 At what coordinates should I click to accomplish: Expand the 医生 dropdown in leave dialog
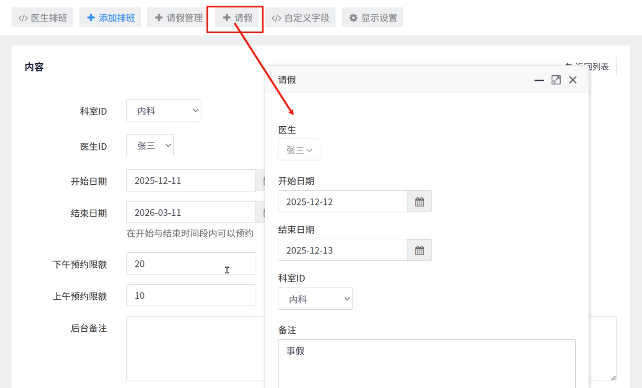(299, 150)
